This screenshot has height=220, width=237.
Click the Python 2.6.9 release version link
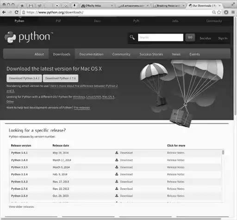click(x=19, y=196)
